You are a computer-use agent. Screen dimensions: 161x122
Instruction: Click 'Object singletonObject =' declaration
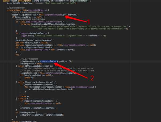pos(25,15)
